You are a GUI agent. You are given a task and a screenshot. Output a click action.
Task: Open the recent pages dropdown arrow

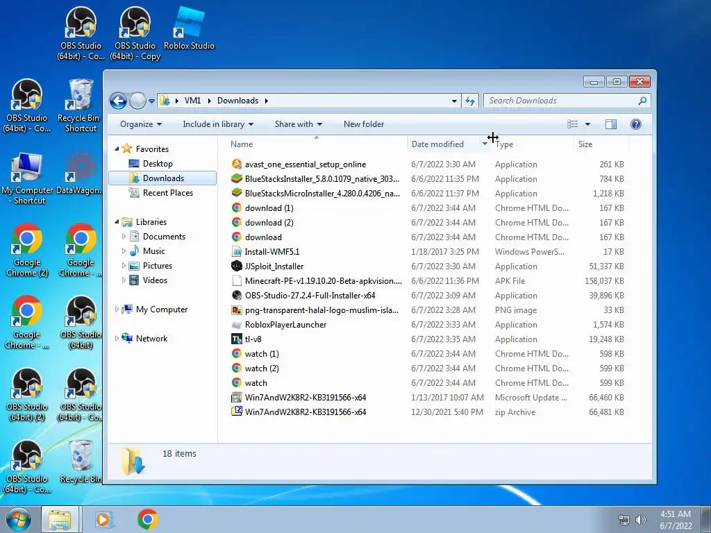(x=151, y=101)
